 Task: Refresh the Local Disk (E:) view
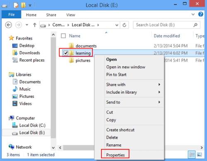coord(124,25)
